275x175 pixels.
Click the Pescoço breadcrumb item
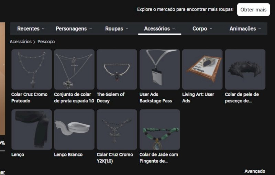(x=46, y=42)
